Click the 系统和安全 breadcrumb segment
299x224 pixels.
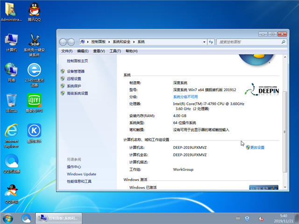[x=121, y=42]
